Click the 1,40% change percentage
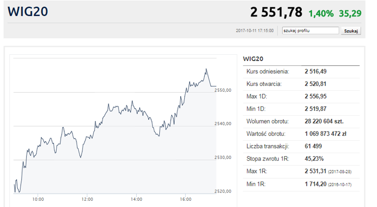 click(x=321, y=13)
